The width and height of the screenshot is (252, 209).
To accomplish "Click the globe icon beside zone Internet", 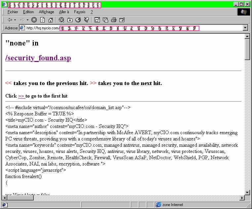I will pyautogui.click(x=158, y=204).
